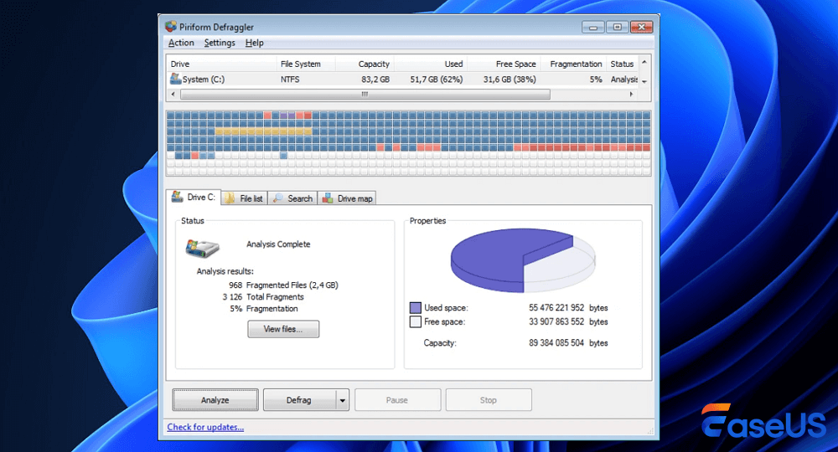Image resolution: width=838 pixels, height=452 pixels.
Task: Switch to the Search tab
Action: (292, 198)
